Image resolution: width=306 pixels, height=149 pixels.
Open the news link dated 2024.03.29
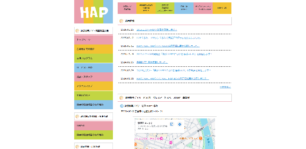click(x=174, y=70)
